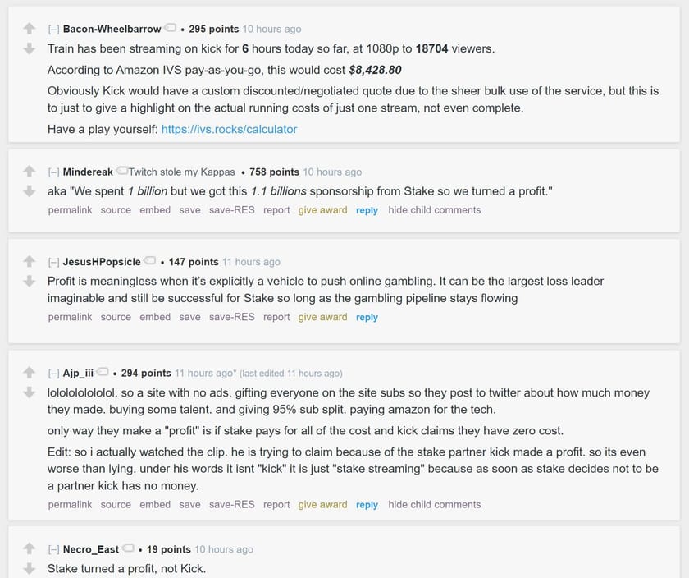Downvote Bacon-Wheelbarrow's comment

click(30, 48)
